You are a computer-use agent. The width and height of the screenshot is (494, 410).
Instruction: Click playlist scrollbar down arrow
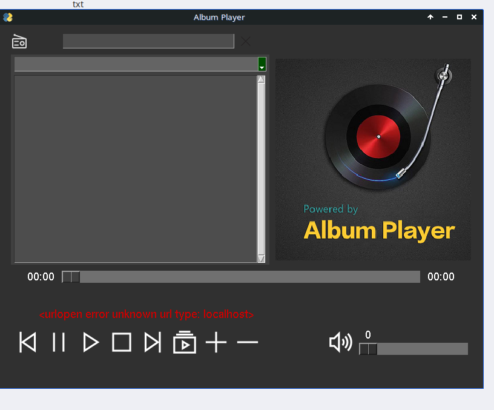(x=261, y=259)
